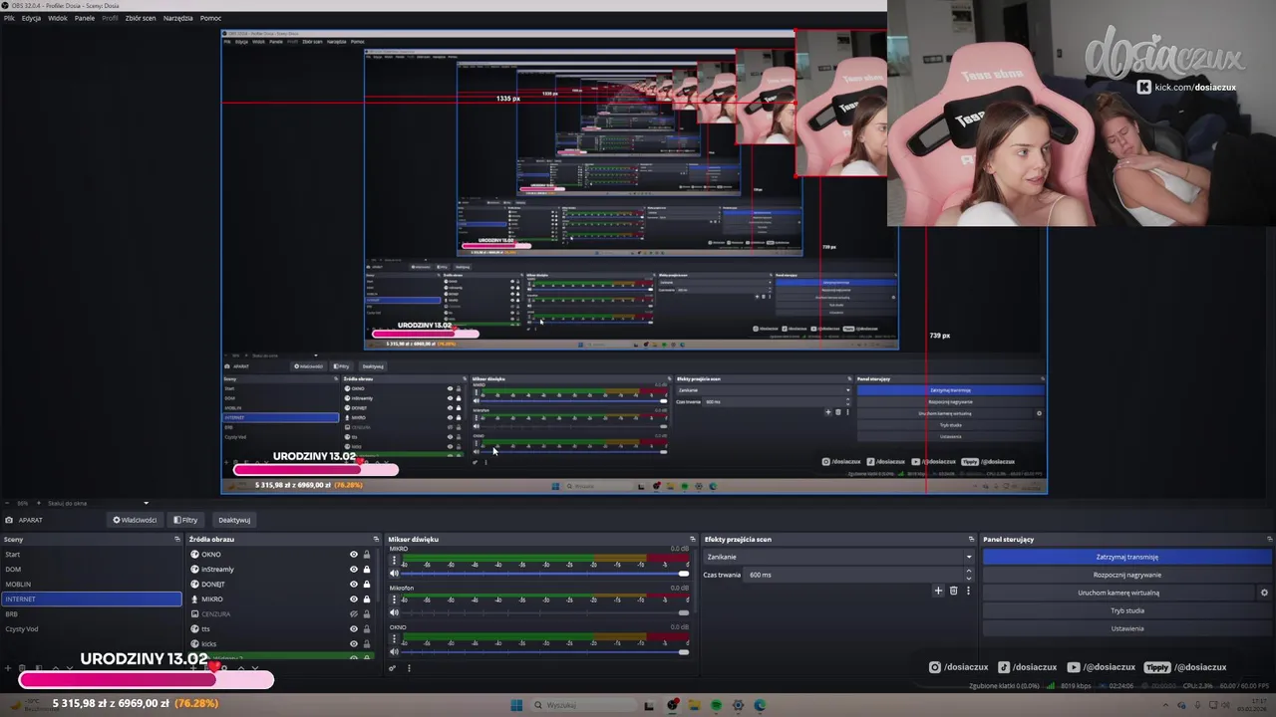Open the Zbiór scen menu

point(141,18)
